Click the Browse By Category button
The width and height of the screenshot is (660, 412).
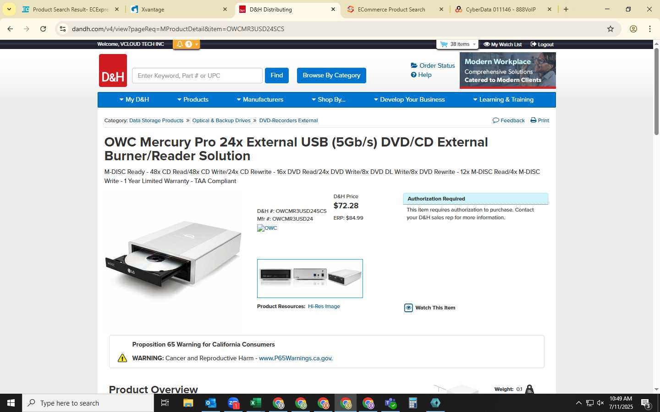(331, 76)
